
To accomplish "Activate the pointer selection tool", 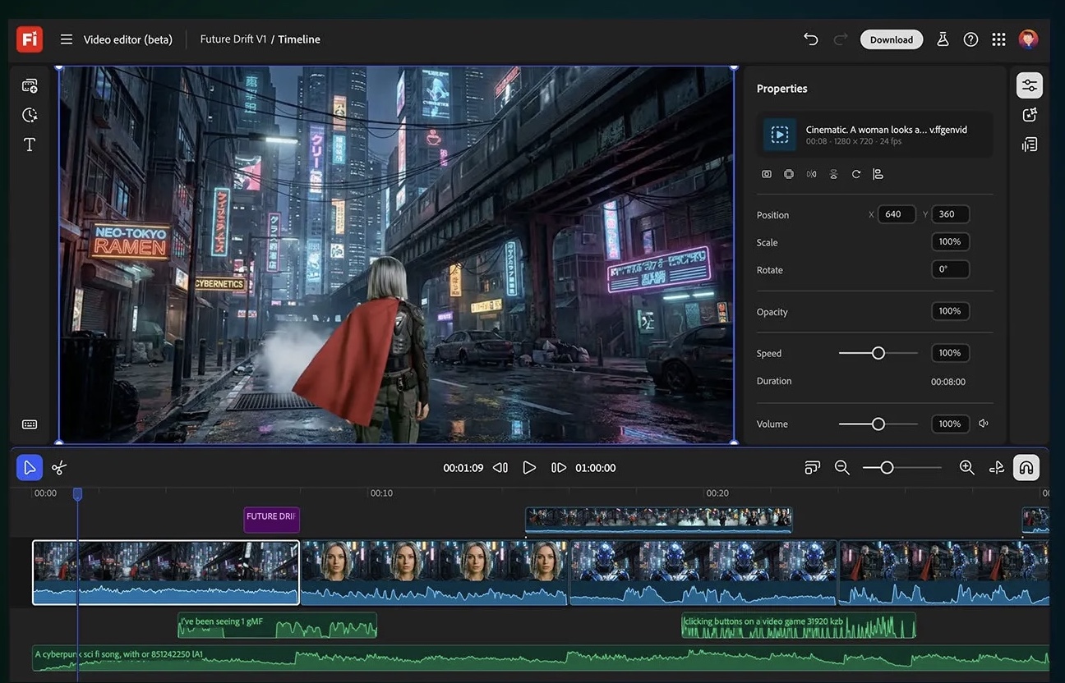I will [30, 468].
